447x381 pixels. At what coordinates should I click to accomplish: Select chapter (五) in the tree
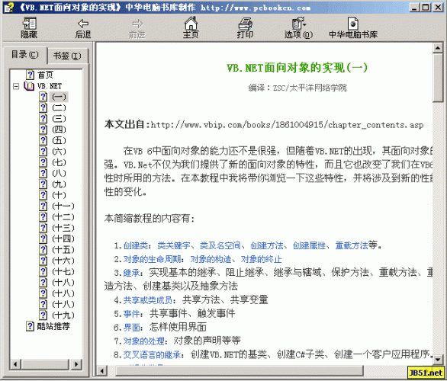[x=59, y=140]
